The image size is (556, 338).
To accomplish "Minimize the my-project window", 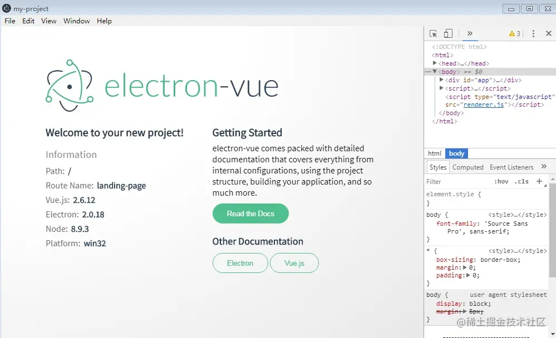I will pos(511,9).
